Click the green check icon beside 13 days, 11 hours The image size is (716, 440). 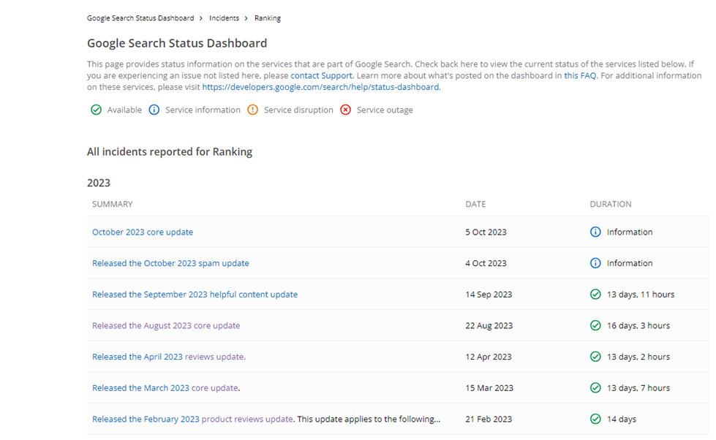point(595,295)
